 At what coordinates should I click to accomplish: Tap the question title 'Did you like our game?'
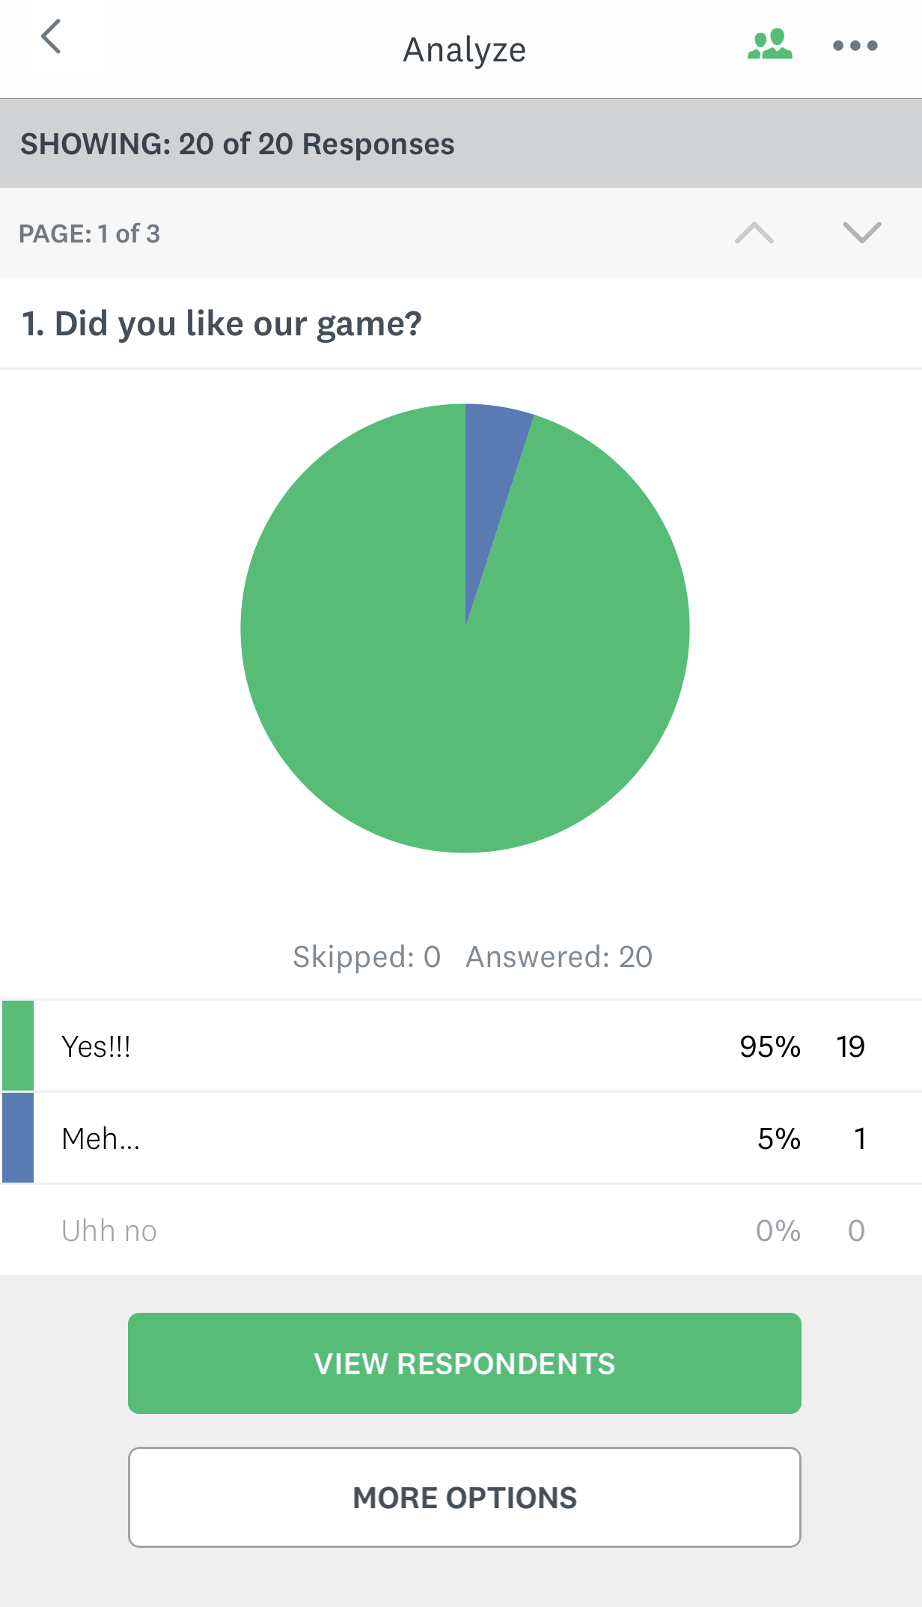222,323
